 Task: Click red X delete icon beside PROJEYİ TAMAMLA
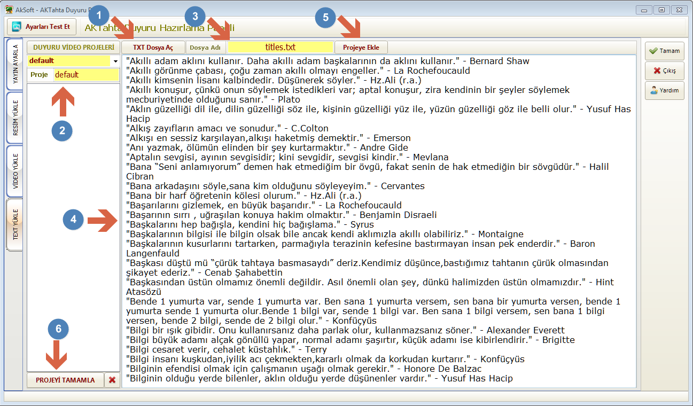pos(112,380)
